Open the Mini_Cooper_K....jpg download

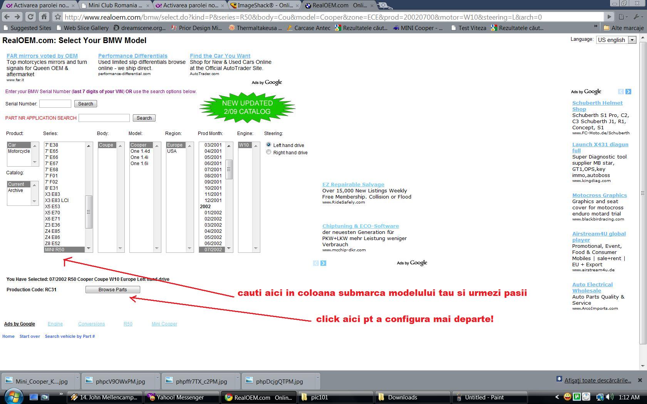point(38,381)
